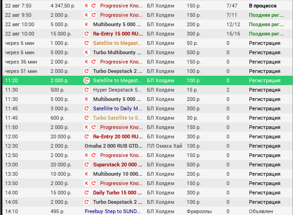Image resolution: width=293 pixels, height=215 pixels.
Task: Open the Re-Entry 15 000 RU tournament
Action: (118, 34)
